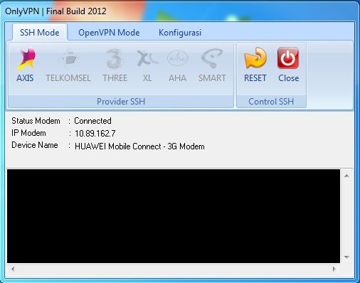Image resolution: width=360 pixels, height=283 pixels.
Task: Click the horizontal scrollbar left arrow
Action: click(x=13, y=269)
